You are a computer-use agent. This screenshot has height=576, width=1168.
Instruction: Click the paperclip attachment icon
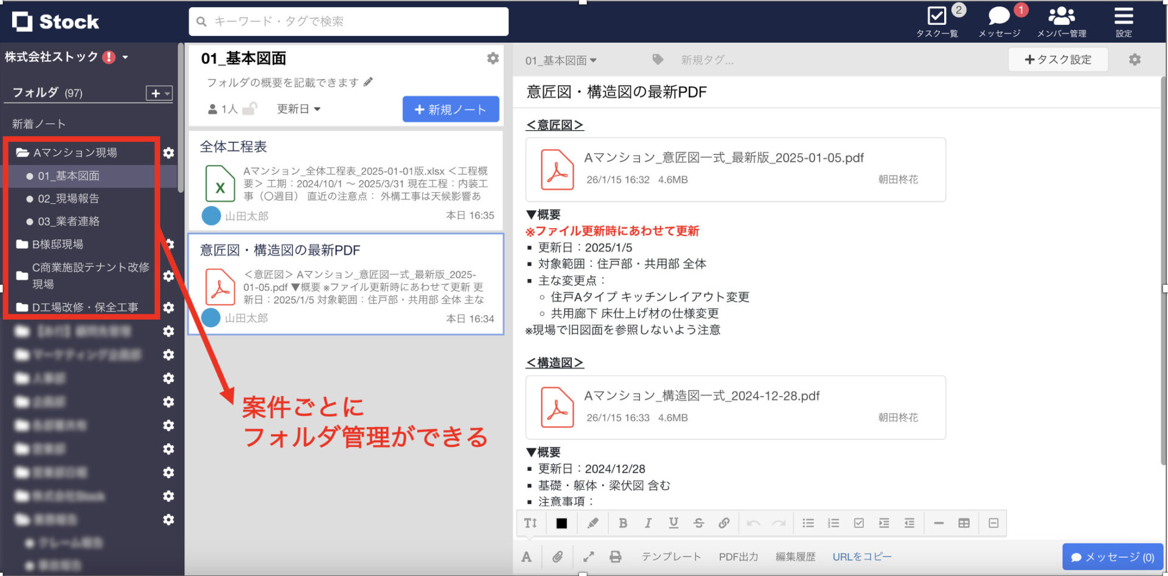pyautogui.click(x=557, y=556)
